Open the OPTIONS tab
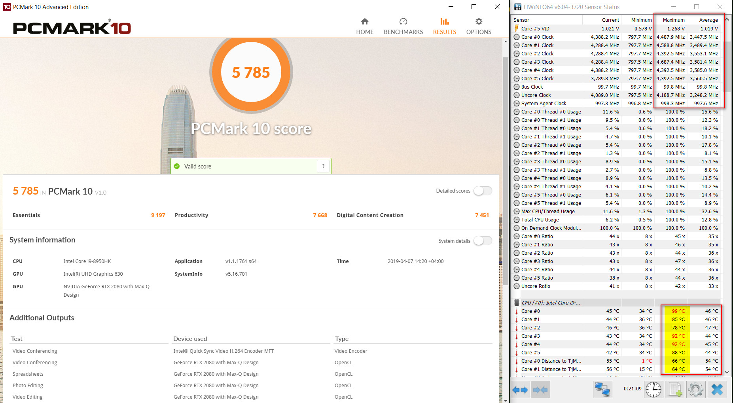This screenshot has width=733, height=403. tap(479, 26)
